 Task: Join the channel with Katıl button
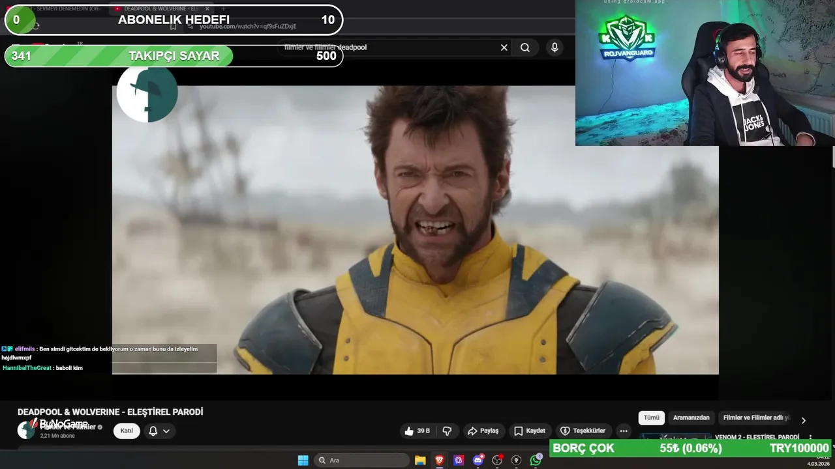pos(127,431)
